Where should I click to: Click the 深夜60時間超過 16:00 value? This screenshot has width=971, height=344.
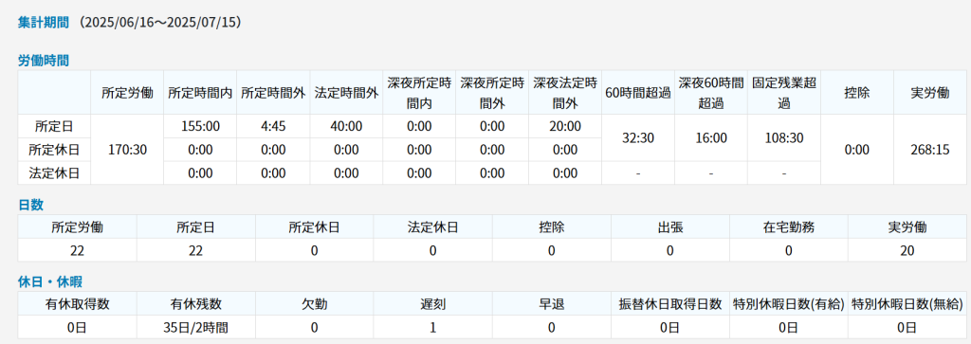[x=711, y=138]
